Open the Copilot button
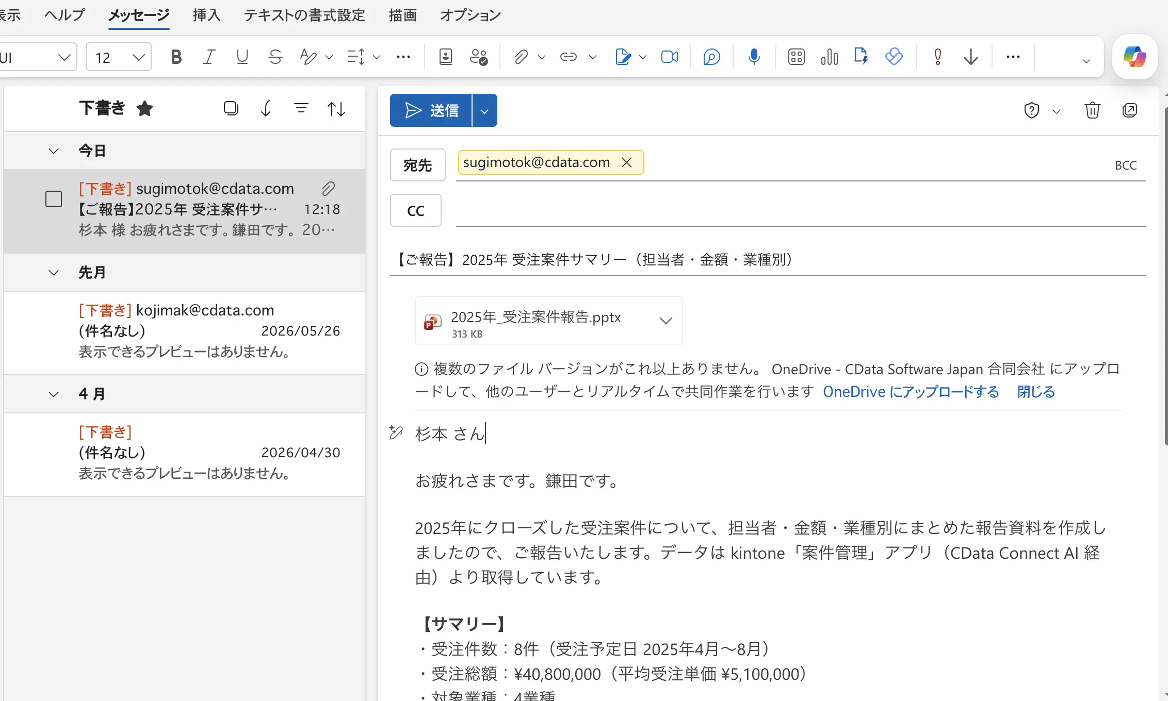1168x701 pixels. click(1135, 57)
